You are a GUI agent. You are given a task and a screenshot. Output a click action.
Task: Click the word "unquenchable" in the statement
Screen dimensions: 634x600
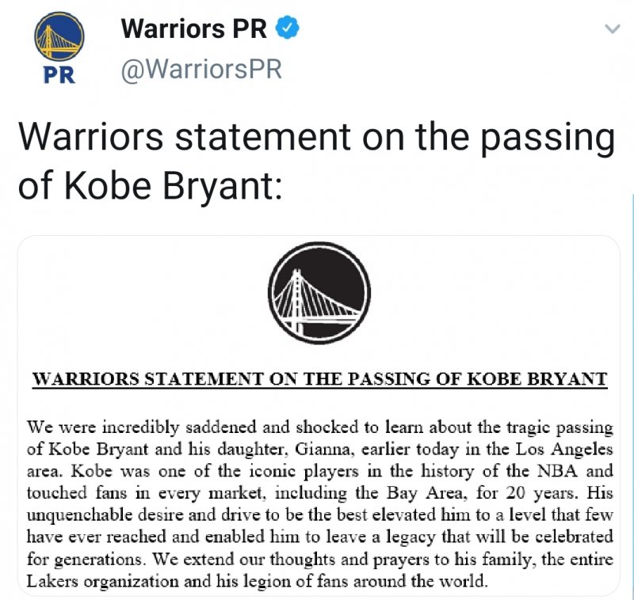[79, 511]
